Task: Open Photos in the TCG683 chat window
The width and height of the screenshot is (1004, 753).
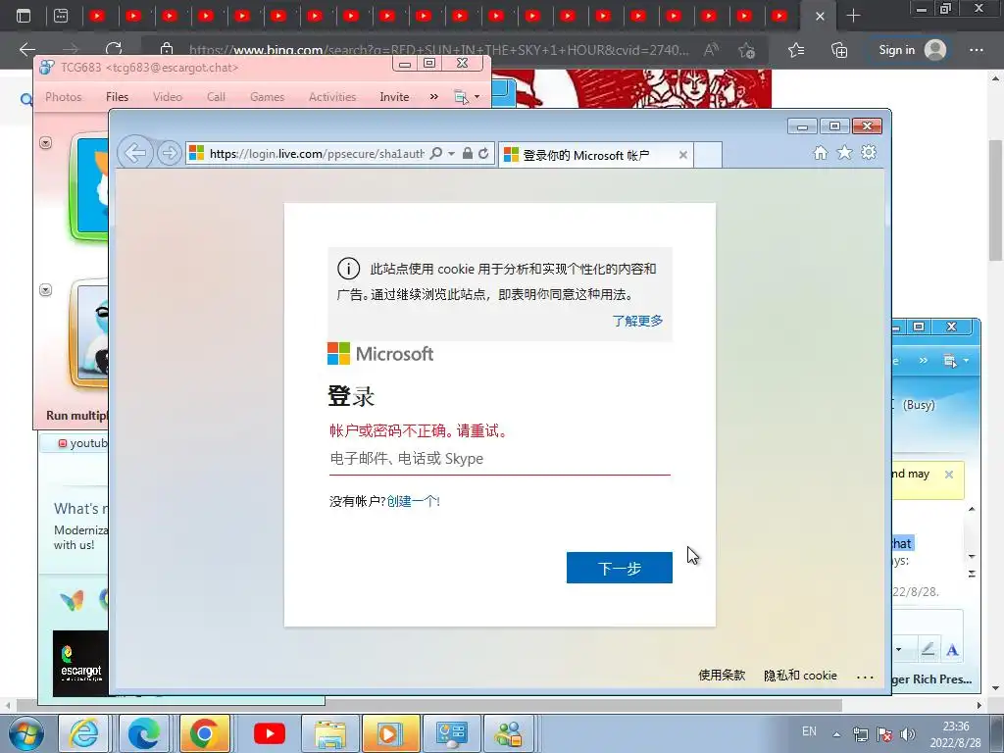Action: [x=64, y=97]
